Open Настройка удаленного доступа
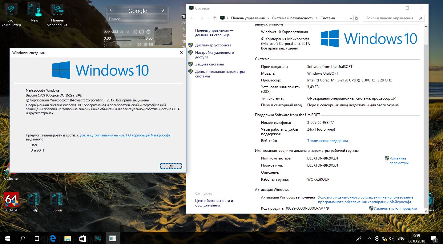Screen dimensions: 443x244 click(215, 55)
